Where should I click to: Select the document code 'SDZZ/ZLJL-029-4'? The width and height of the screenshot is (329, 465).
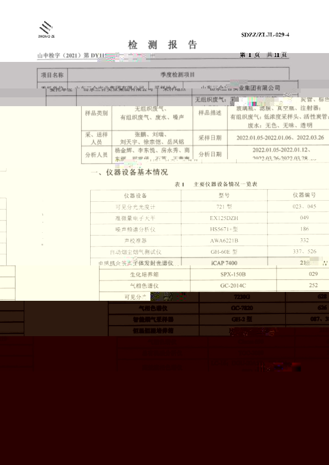(265, 35)
